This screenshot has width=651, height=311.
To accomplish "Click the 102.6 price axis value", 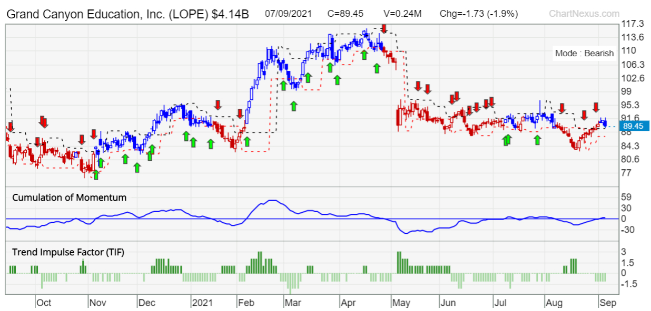I will (x=633, y=78).
